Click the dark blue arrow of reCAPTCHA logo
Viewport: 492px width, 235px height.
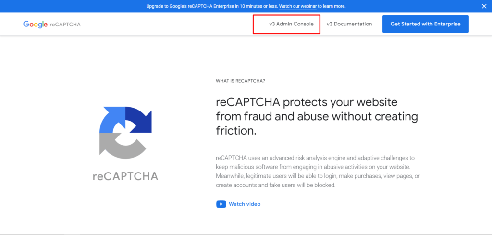coord(140,119)
